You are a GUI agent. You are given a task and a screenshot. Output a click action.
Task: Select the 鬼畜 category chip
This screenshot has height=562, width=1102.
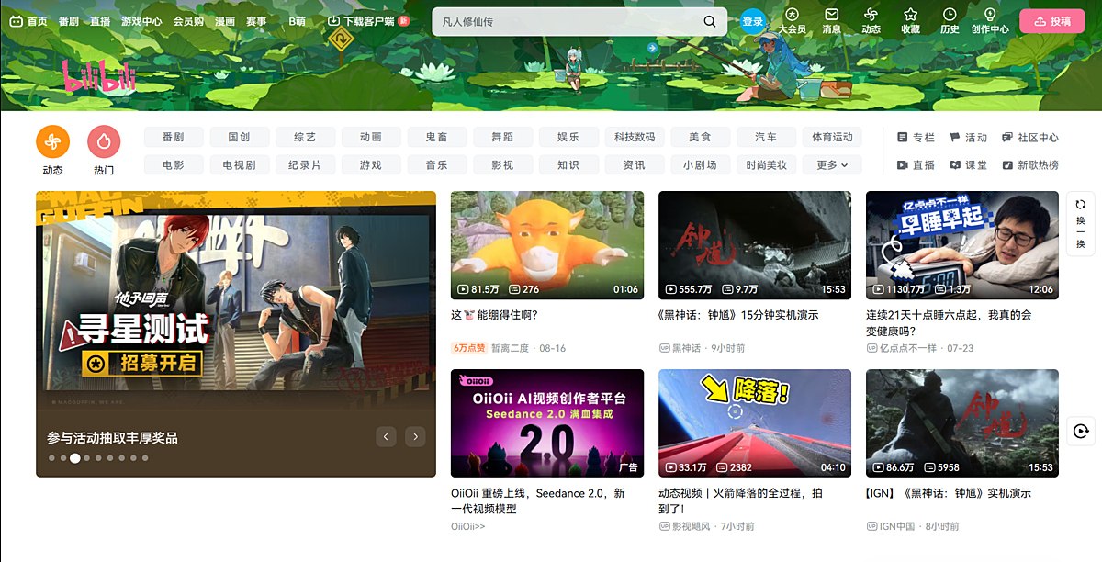436,137
